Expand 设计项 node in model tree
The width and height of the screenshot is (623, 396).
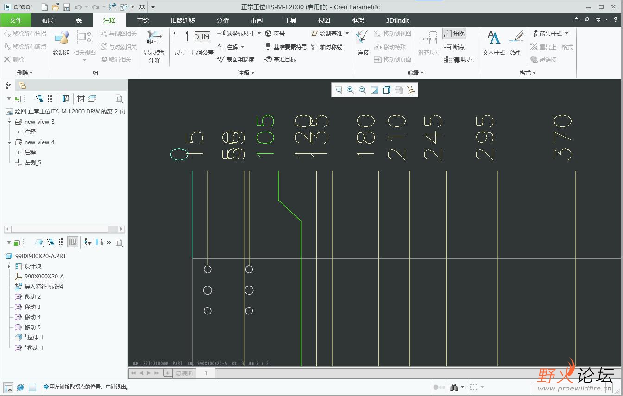pos(9,266)
